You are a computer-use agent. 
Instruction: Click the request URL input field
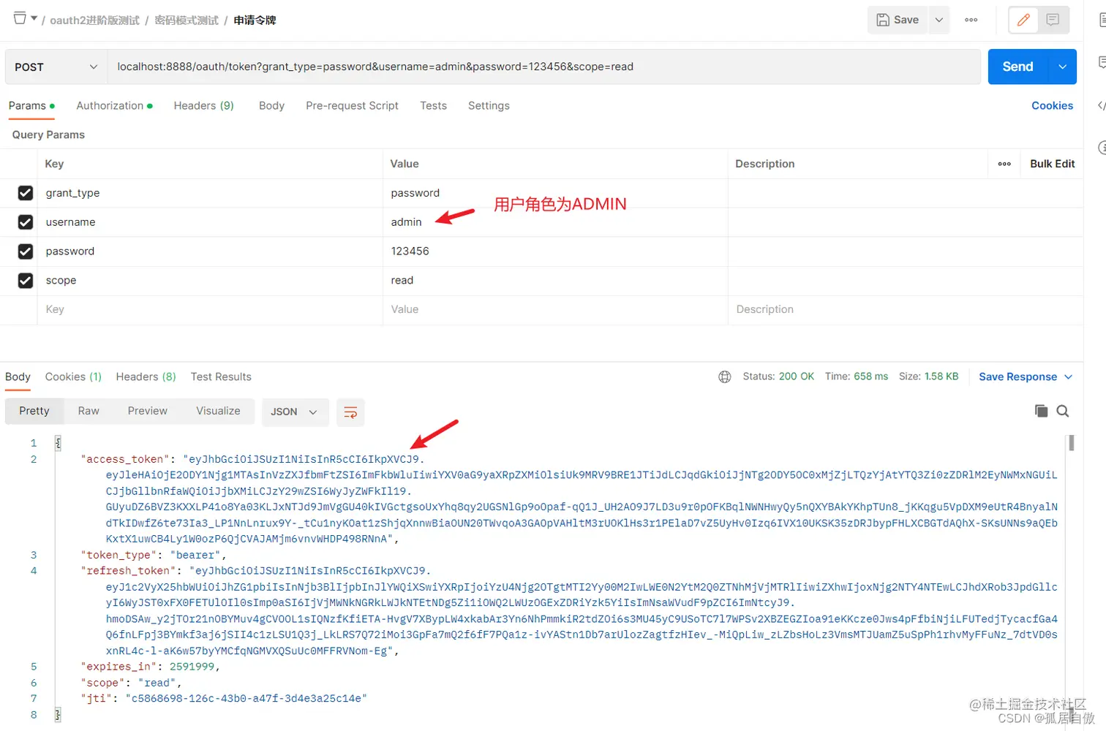coord(543,67)
